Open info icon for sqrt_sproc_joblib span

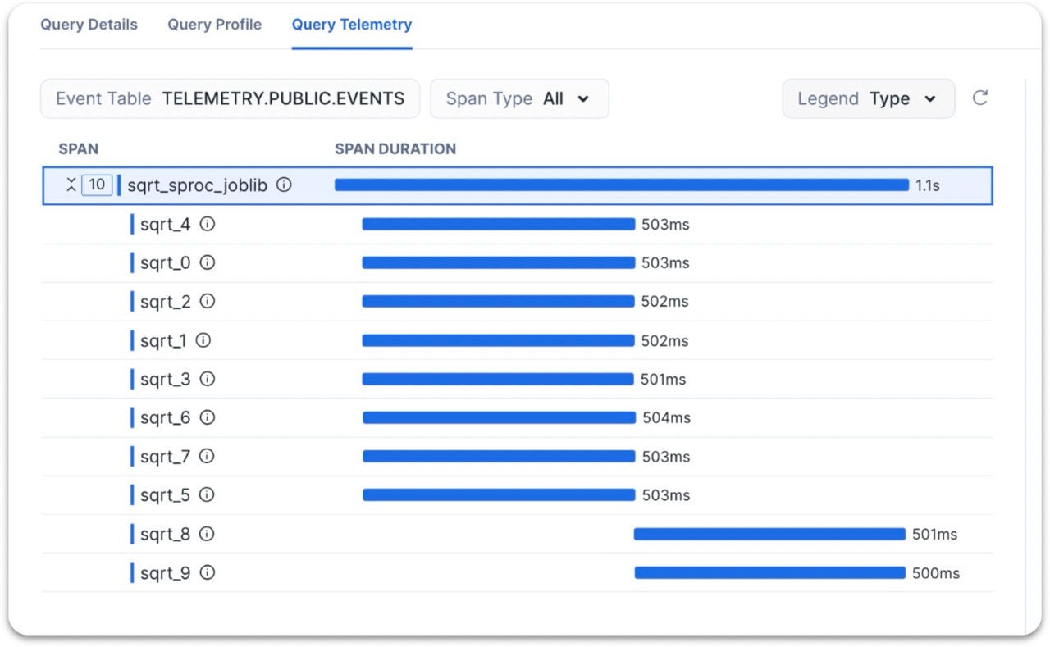pyautogui.click(x=284, y=185)
